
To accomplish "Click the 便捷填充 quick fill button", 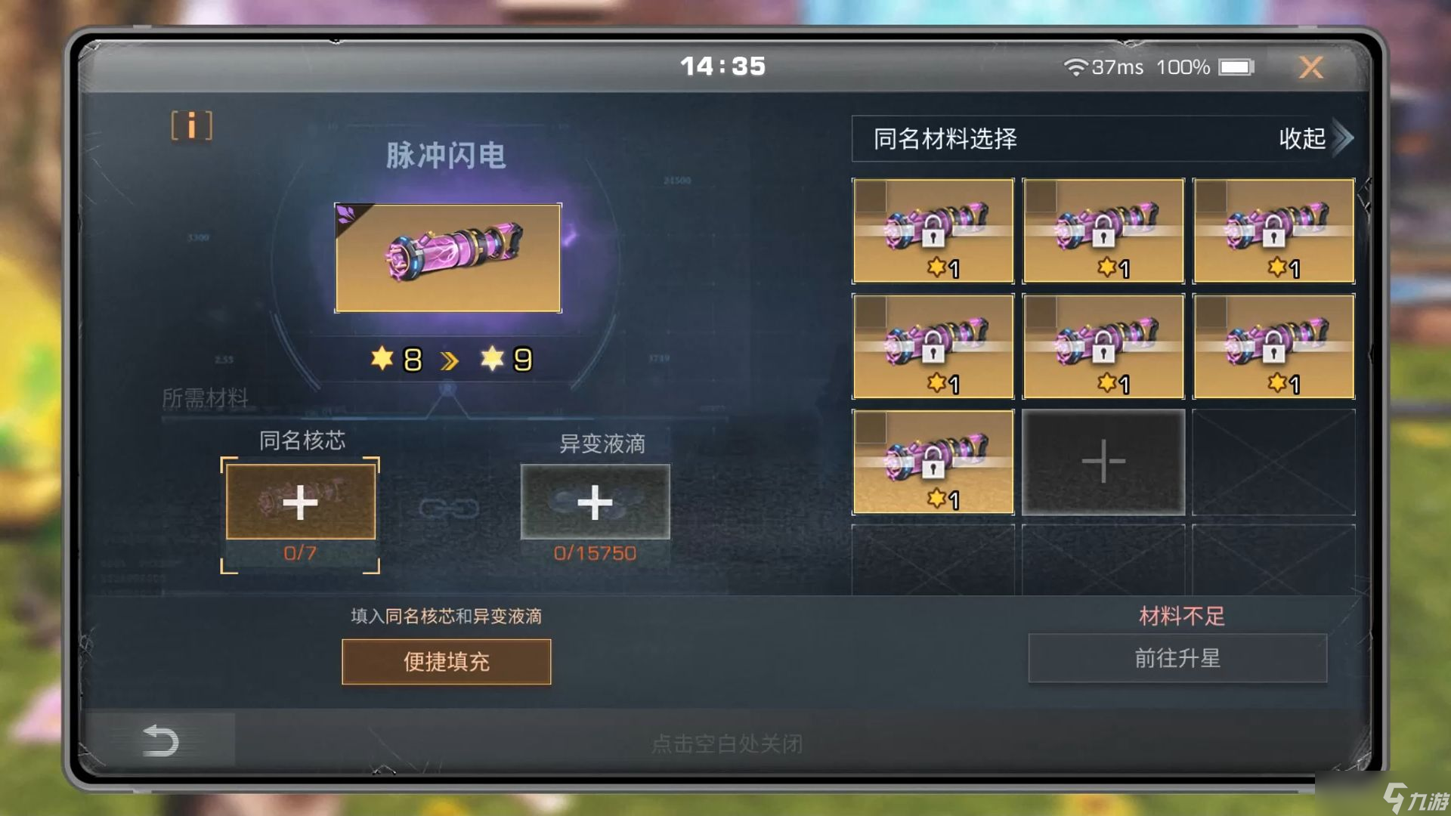I will [x=447, y=662].
